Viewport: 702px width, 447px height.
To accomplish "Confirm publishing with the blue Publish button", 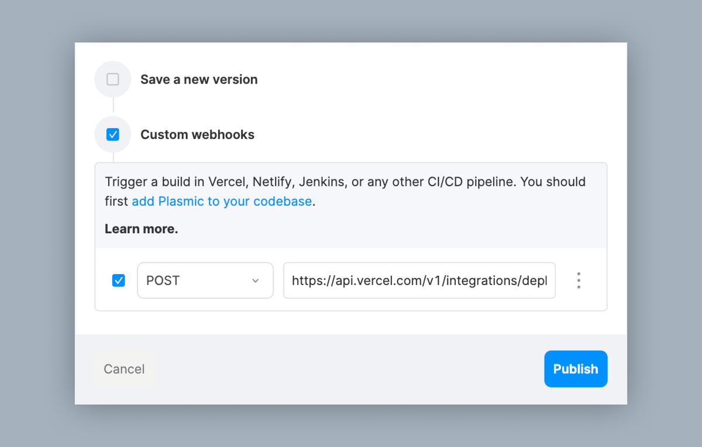I will [x=576, y=369].
